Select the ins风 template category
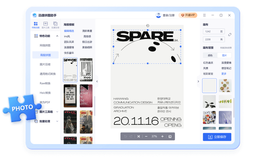The image size is (256, 159). point(67,36)
